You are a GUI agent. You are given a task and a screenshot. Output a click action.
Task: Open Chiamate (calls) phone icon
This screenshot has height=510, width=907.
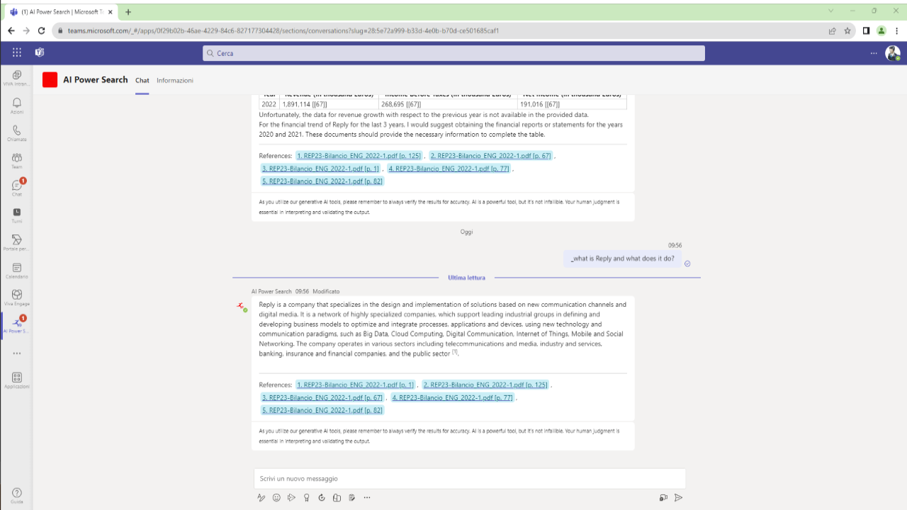(16, 133)
